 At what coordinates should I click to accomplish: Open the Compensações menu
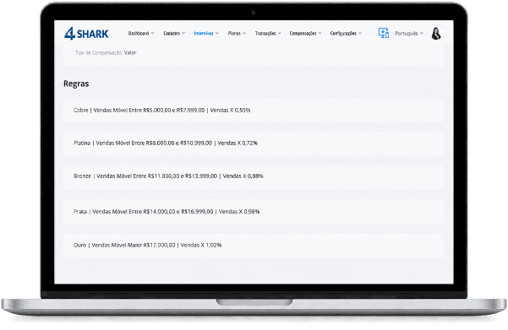click(305, 33)
